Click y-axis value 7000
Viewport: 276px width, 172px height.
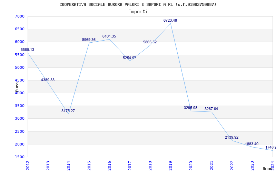point(20,16)
